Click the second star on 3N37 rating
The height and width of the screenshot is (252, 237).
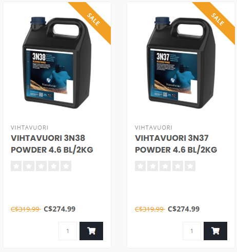coord(153,166)
